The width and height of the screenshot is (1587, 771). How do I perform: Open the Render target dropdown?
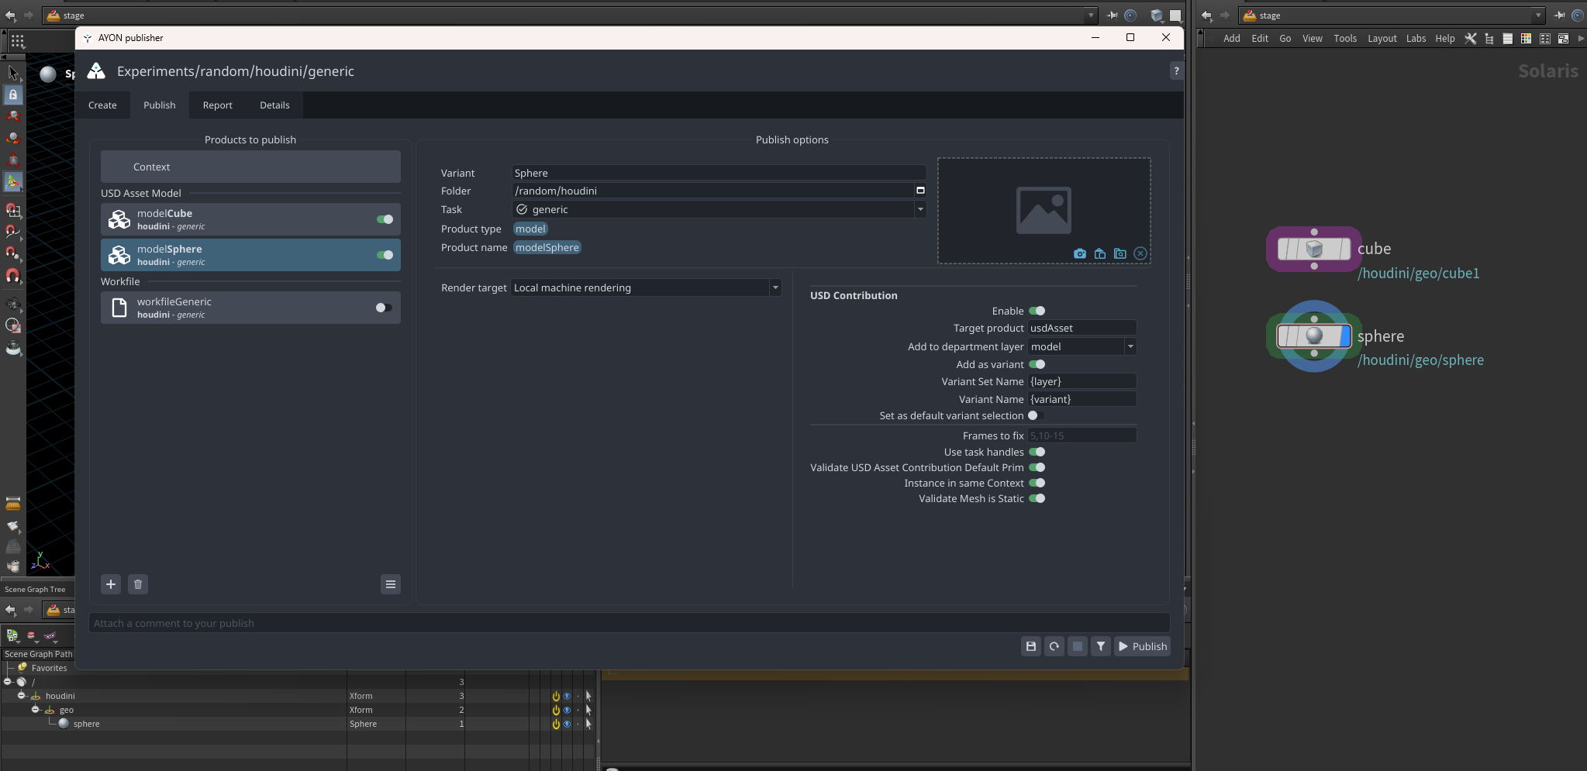pos(646,287)
